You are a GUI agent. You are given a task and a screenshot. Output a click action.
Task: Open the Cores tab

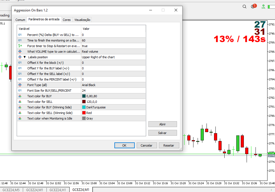pyautogui.click(x=67, y=20)
